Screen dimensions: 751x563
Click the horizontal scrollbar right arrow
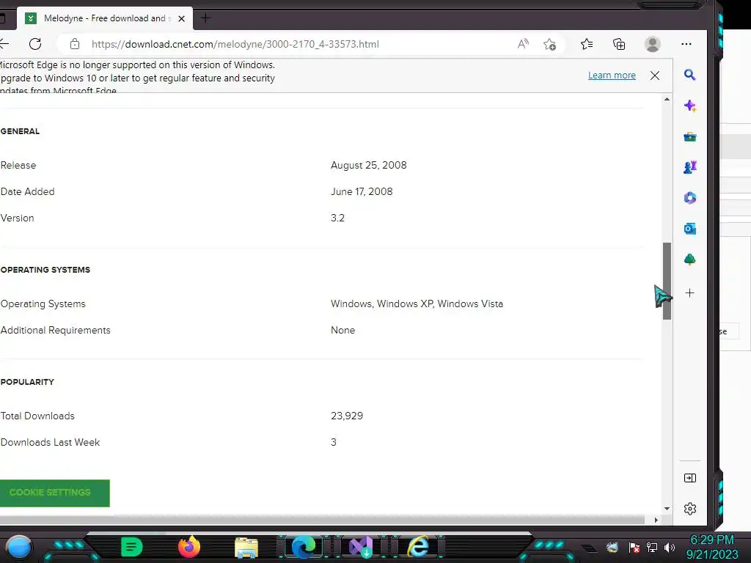click(656, 520)
